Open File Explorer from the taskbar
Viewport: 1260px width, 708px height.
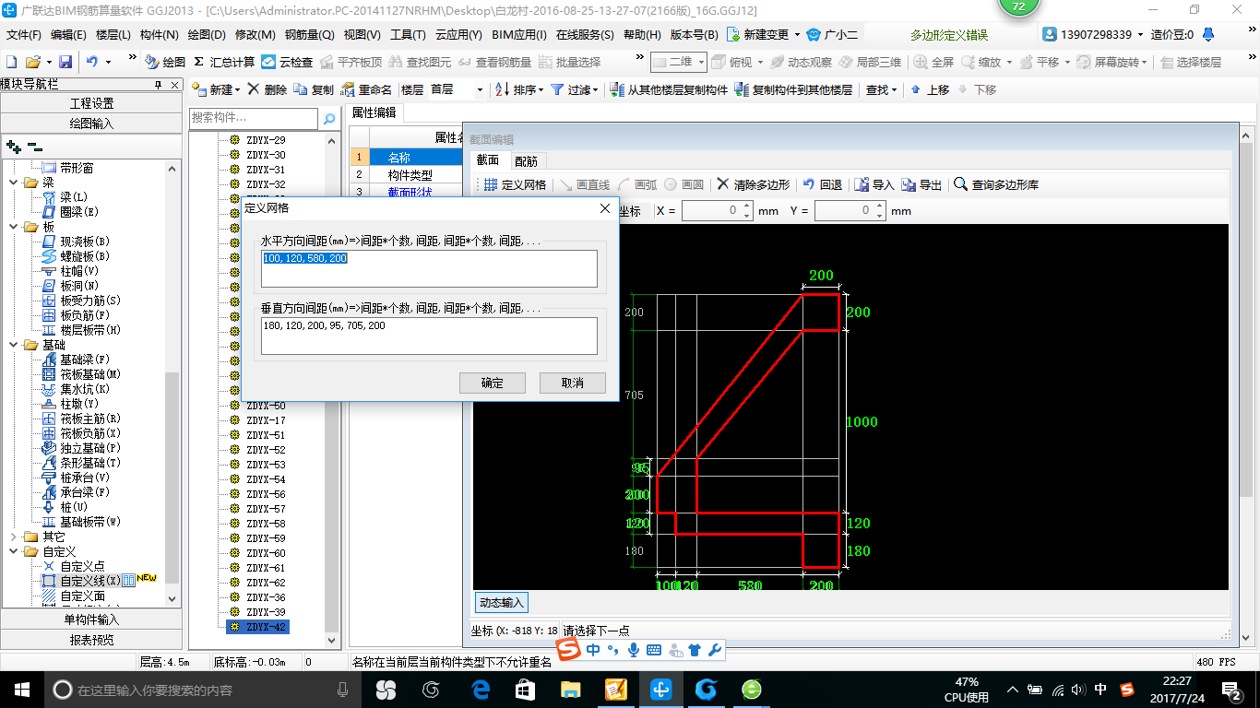(571, 690)
